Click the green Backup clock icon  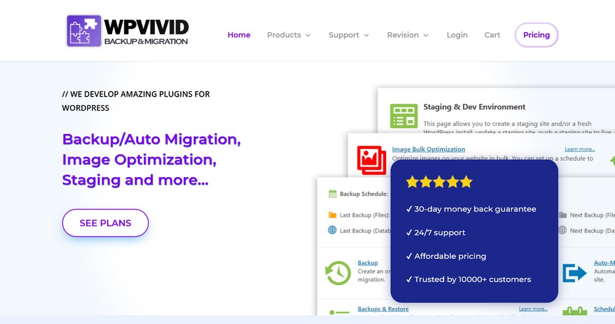[338, 272]
